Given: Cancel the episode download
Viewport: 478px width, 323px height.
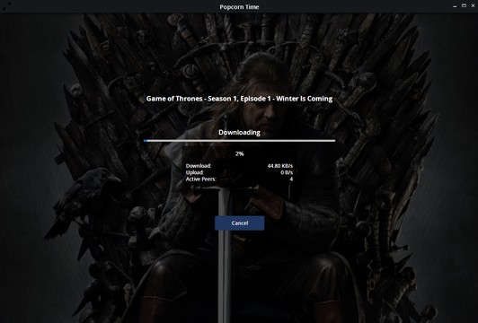Looking at the screenshot, I should pos(239,223).
